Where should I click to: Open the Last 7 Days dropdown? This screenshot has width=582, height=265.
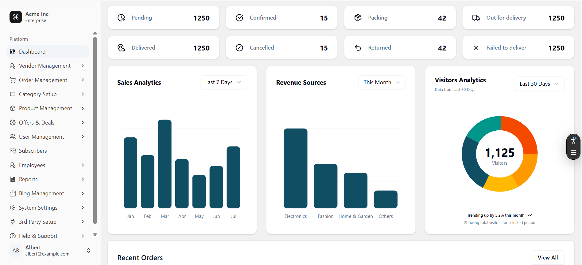coord(223,82)
